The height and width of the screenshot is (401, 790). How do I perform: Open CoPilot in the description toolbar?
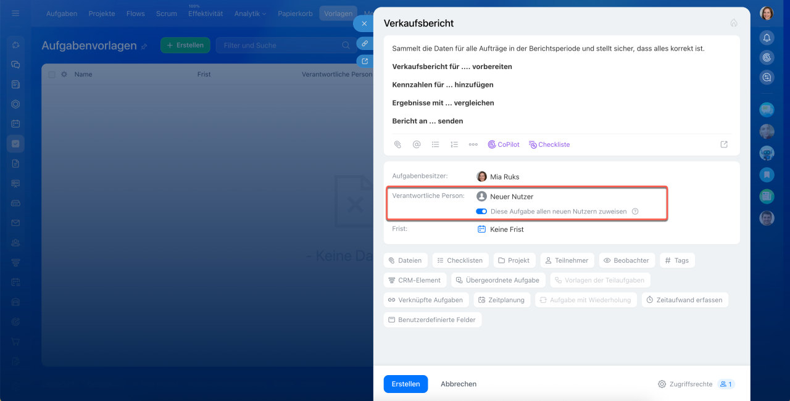point(504,144)
